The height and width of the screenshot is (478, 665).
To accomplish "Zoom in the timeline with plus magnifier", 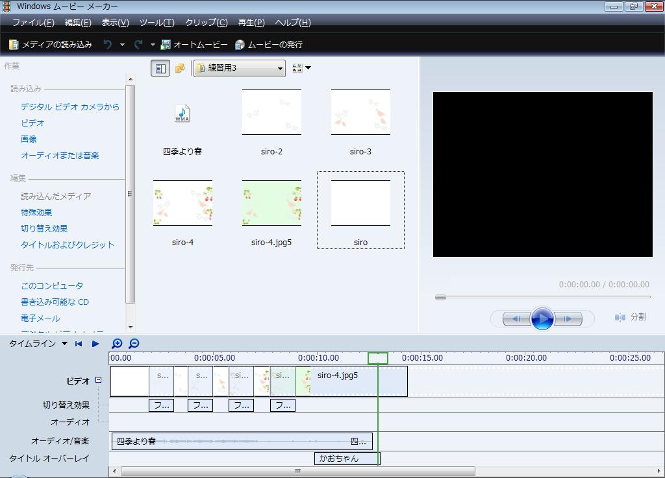I will [117, 343].
